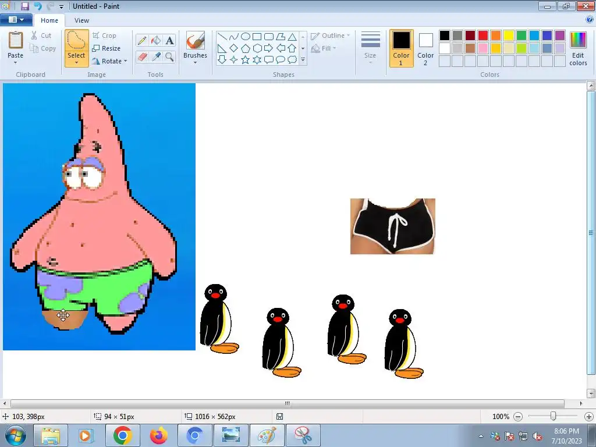Click the Cut button

tap(41, 36)
